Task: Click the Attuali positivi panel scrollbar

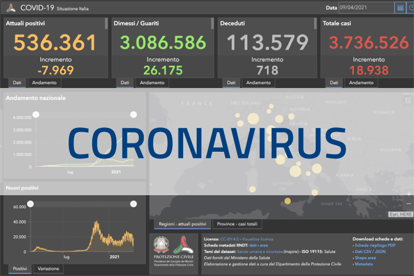Action: (107, 23)
